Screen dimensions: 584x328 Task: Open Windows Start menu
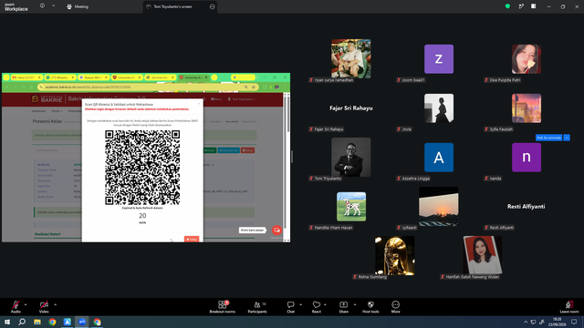click(7, 322)
